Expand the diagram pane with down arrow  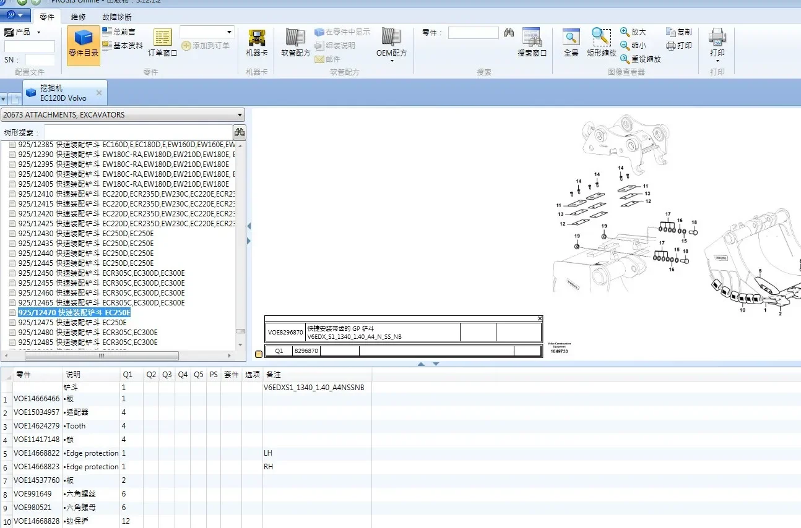coord(436,364)
